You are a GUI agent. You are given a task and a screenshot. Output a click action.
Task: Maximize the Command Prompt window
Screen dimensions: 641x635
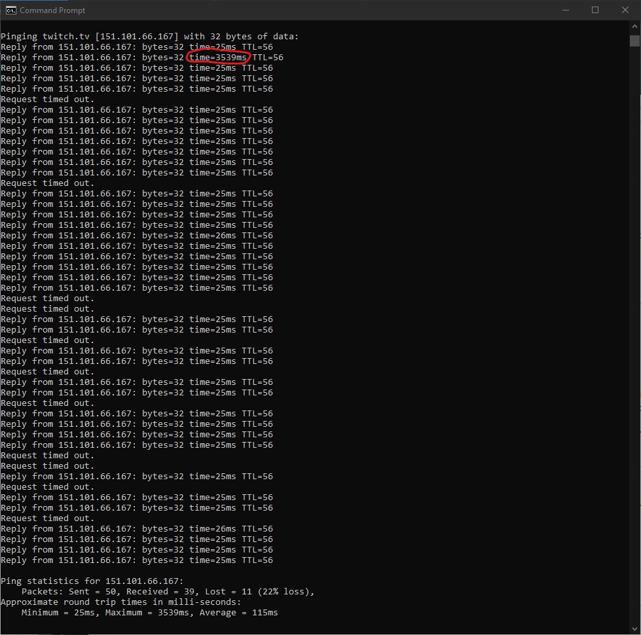[595, 10]
